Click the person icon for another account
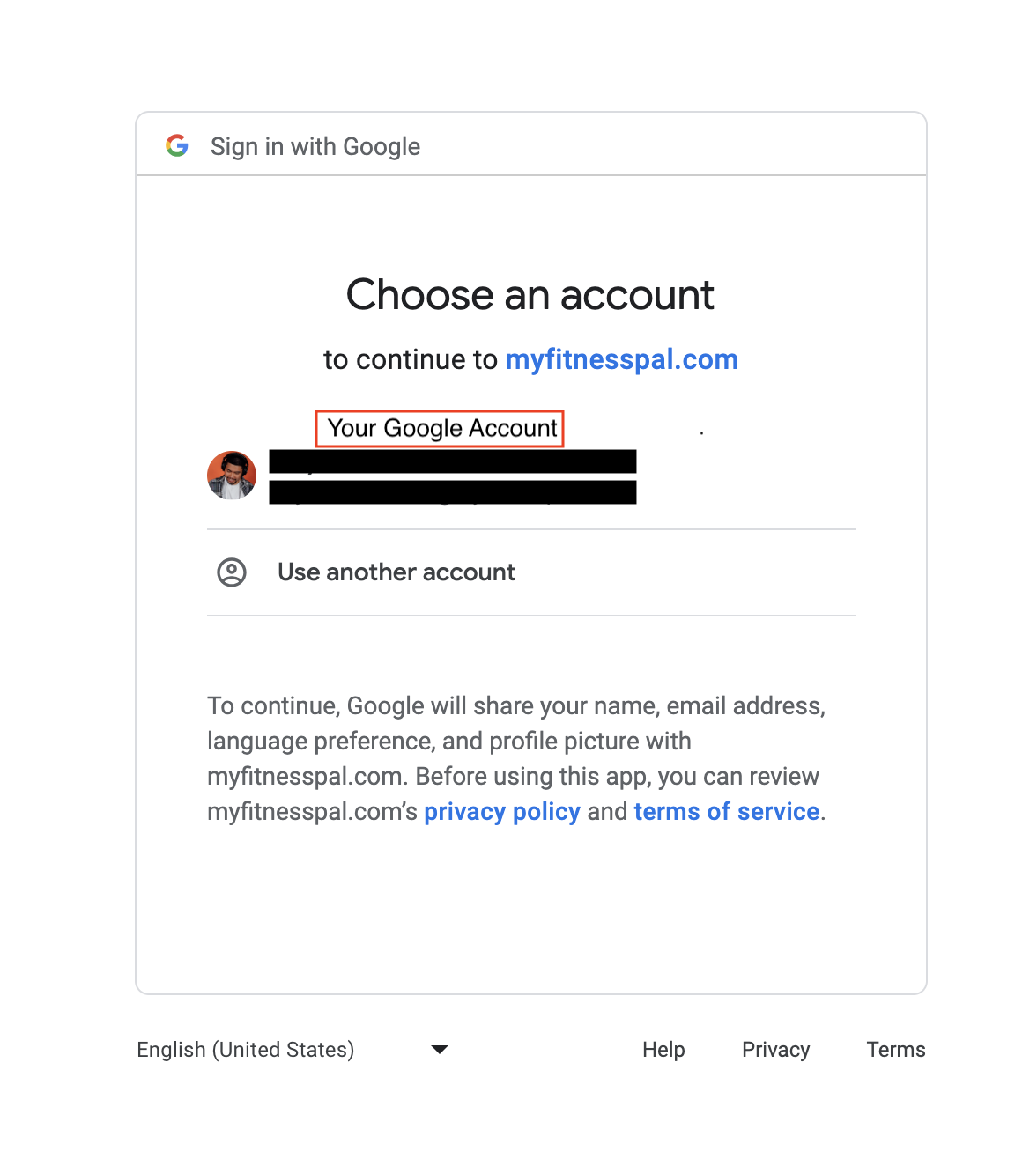Screen dimensions: 1015x1166 point(232,572)
